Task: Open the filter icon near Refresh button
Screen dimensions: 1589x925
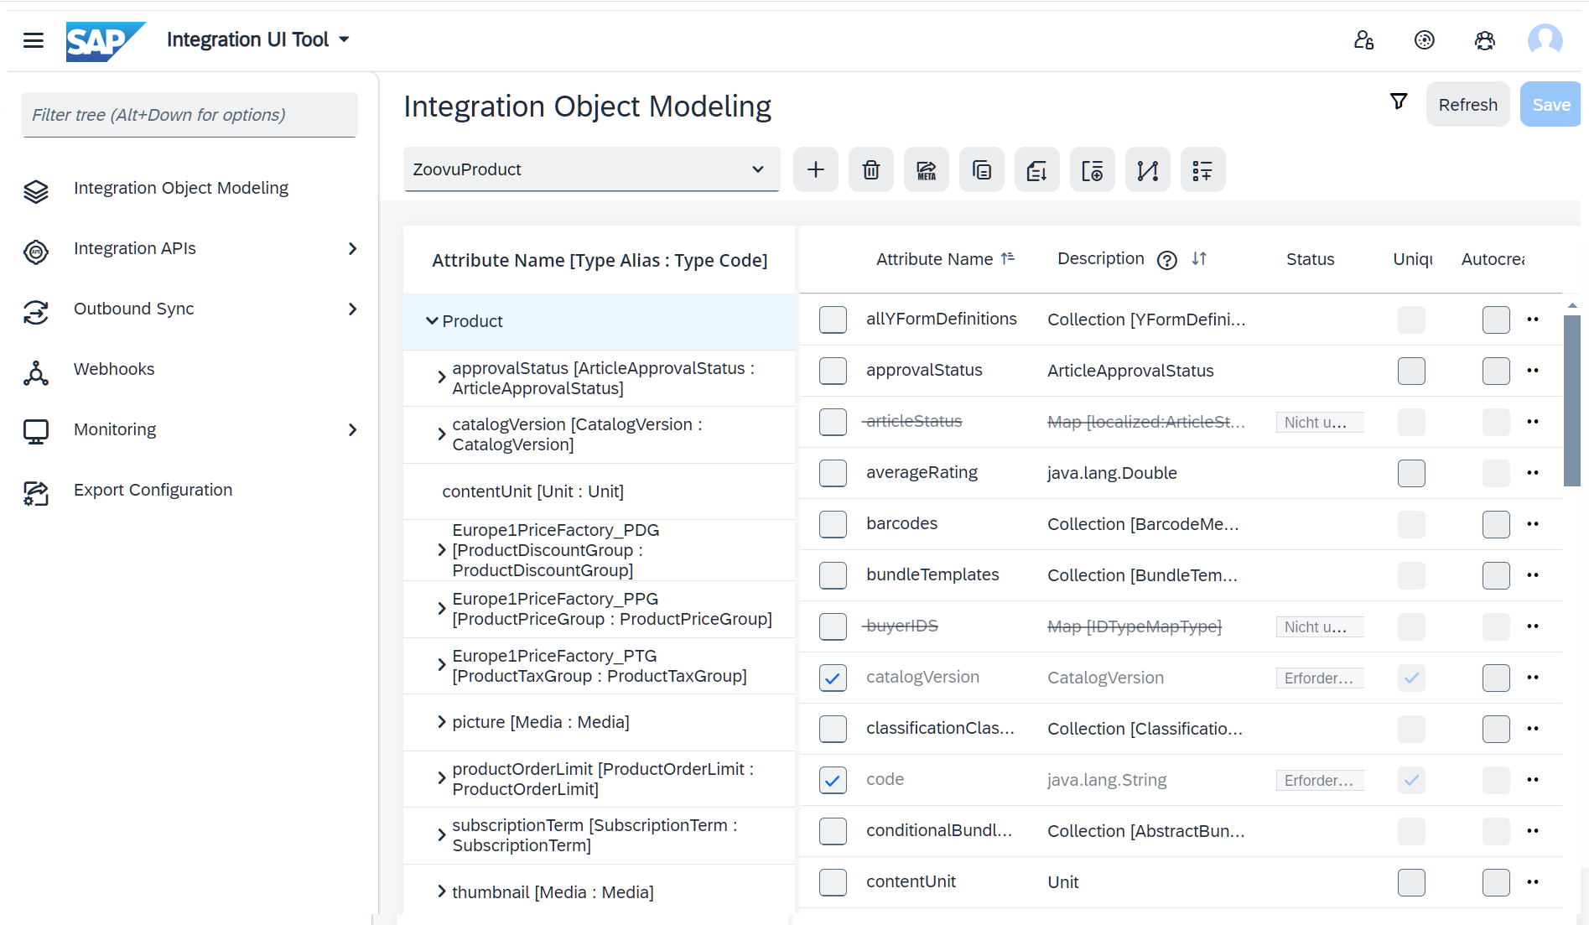Action: pos(1399,101)
